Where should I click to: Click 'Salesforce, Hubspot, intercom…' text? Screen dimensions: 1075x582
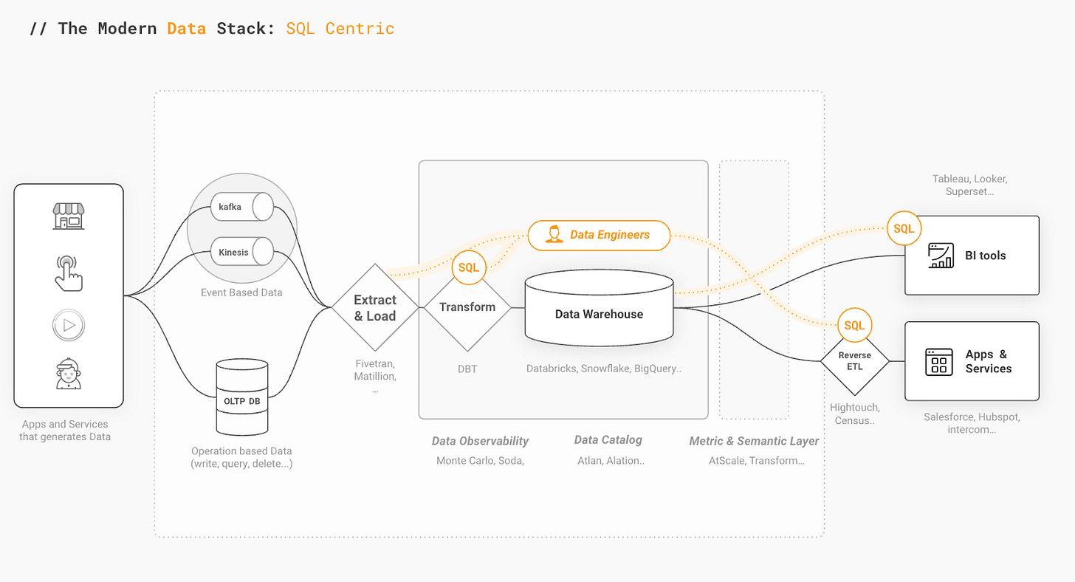[x=972, y=422]
